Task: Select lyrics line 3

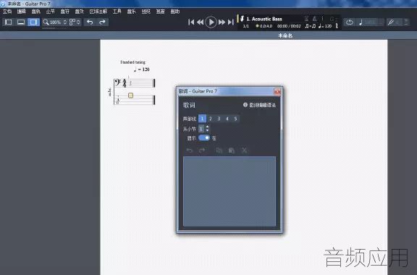Action: point(219,119)
